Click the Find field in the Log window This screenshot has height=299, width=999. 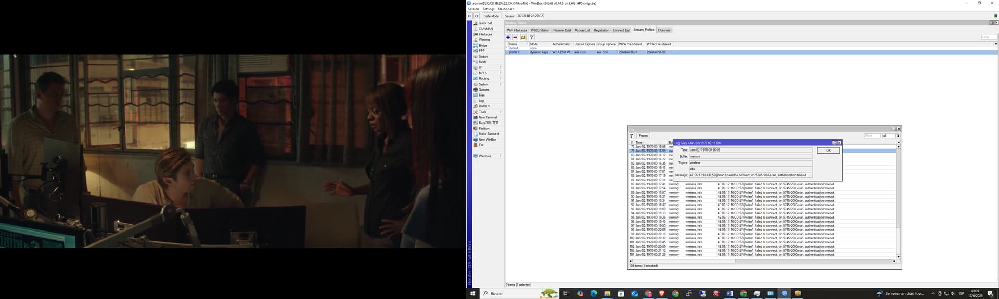[x=872, y=136]
